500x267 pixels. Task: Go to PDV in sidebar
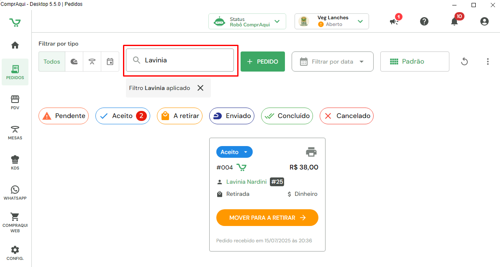[x=15, y=102]
